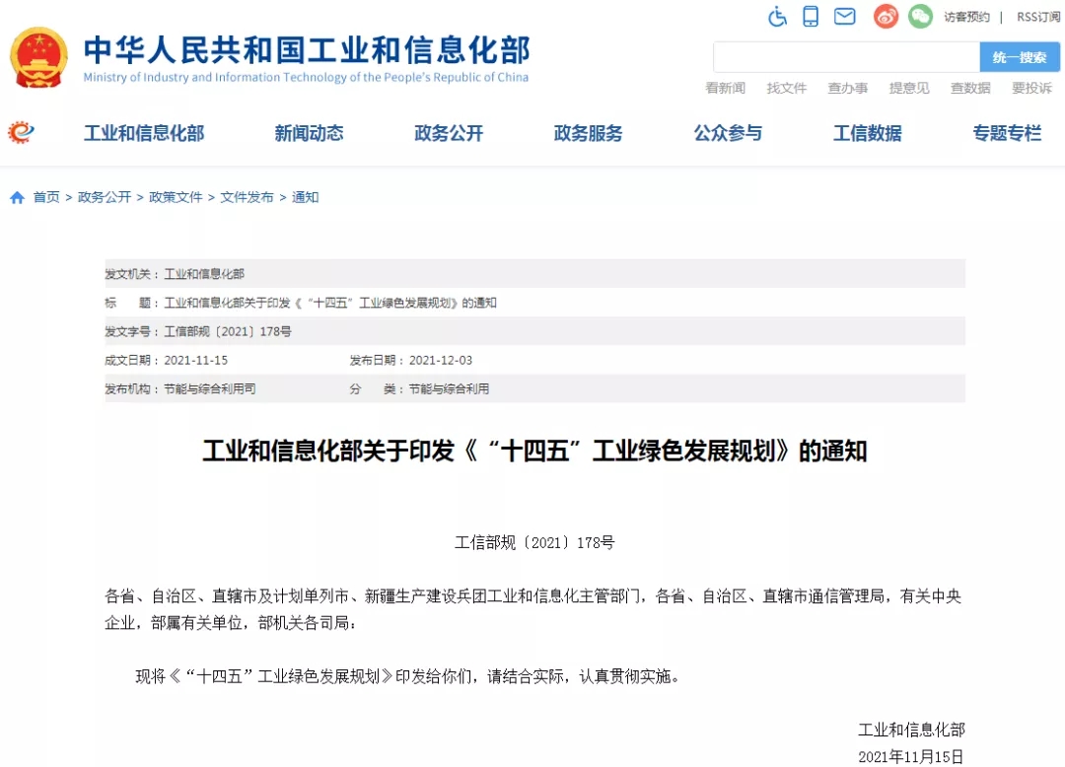
Task: Click the recipients paragraph starting 各省、自治区
Action: (533, 609)
